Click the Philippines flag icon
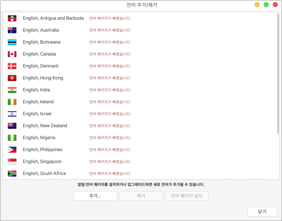 pos(12,150)
